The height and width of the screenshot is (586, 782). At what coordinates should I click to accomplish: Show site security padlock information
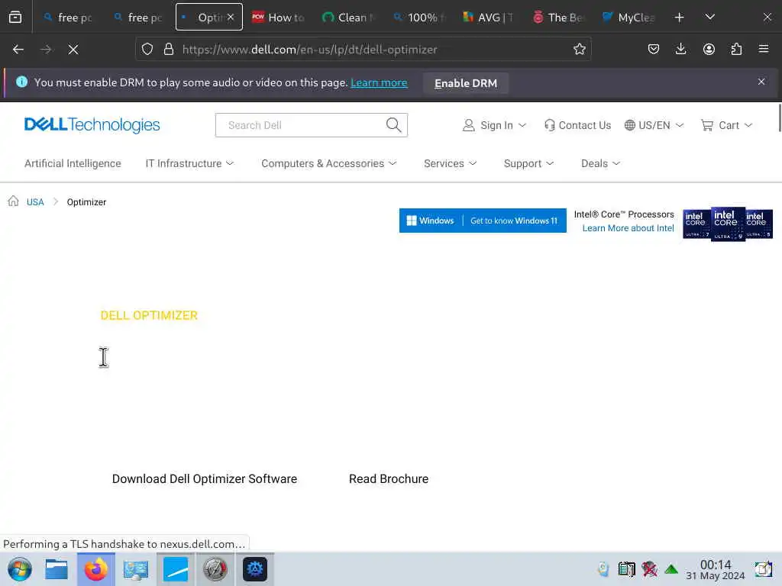[169, 50]
